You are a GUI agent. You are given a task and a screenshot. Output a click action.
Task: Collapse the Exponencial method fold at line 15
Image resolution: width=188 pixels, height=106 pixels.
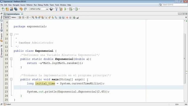(11, 59)
